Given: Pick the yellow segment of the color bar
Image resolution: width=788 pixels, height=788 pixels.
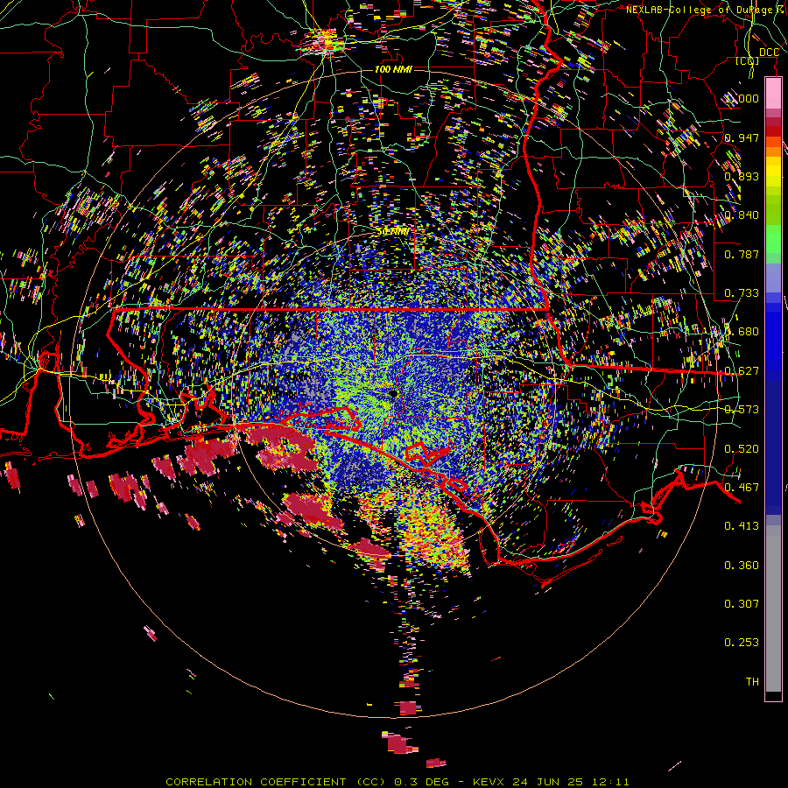Looking at the screenshot, I should (x=773, y=173).
